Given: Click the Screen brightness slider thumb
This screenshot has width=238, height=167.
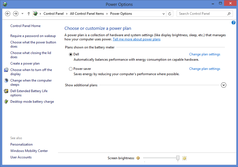Looking at the screenshot, I should click(178, 158).
